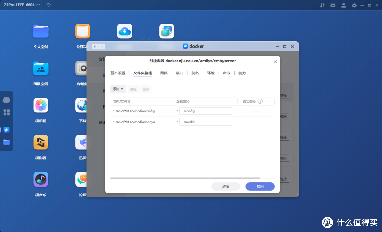Image resolution: width=382 pixels, height=232 pixels.
Task: Launch the 极音乐 music app
Action: 41,179
